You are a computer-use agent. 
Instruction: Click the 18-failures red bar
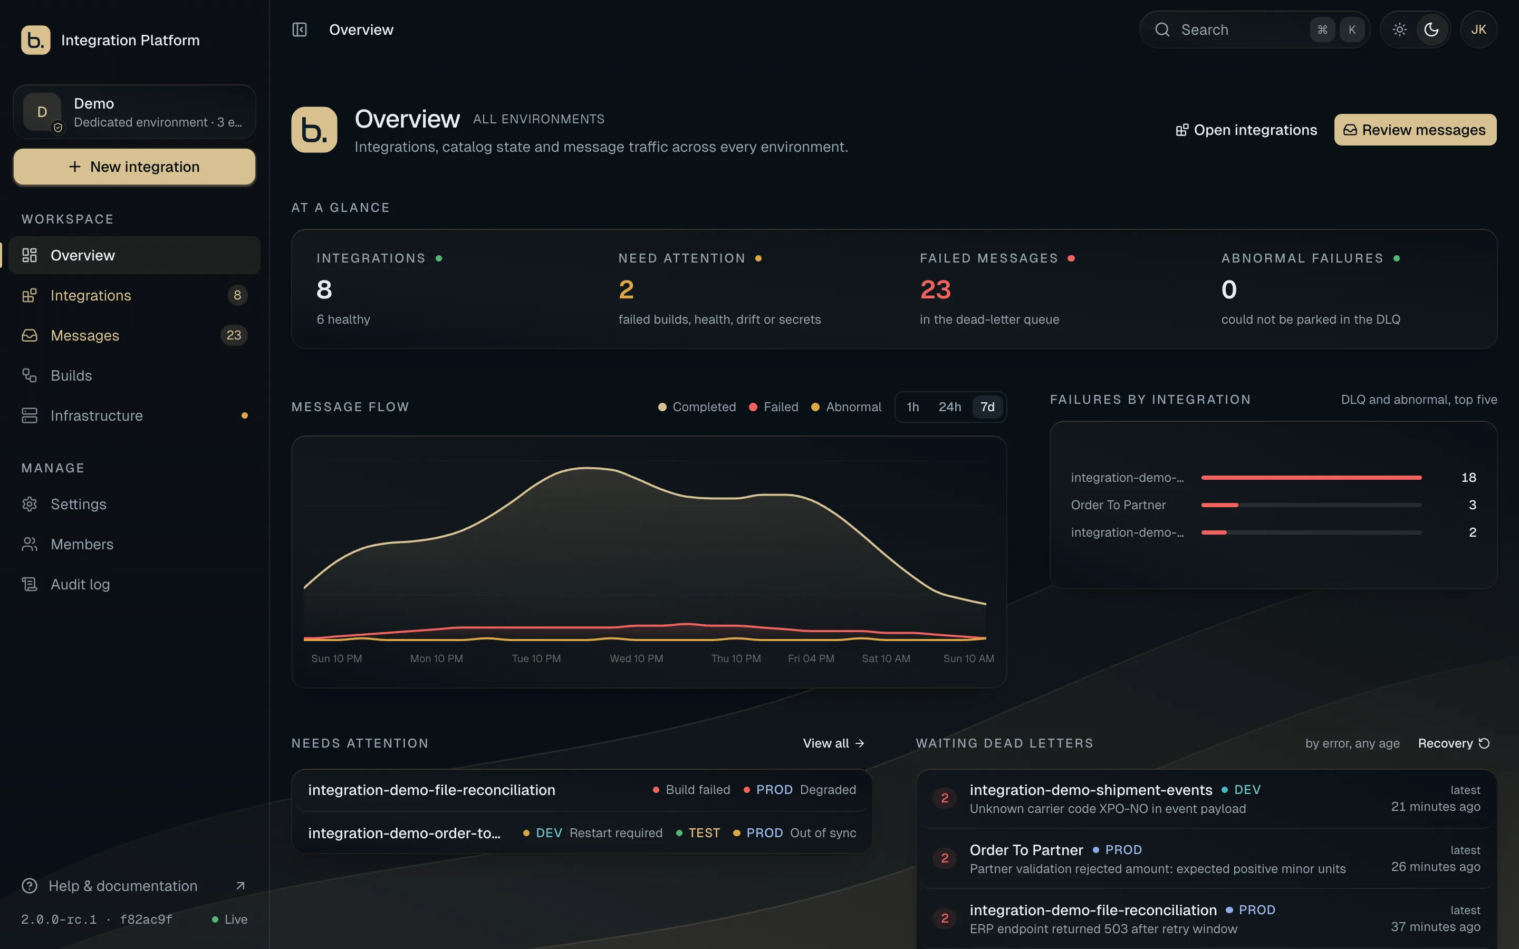1311,478
